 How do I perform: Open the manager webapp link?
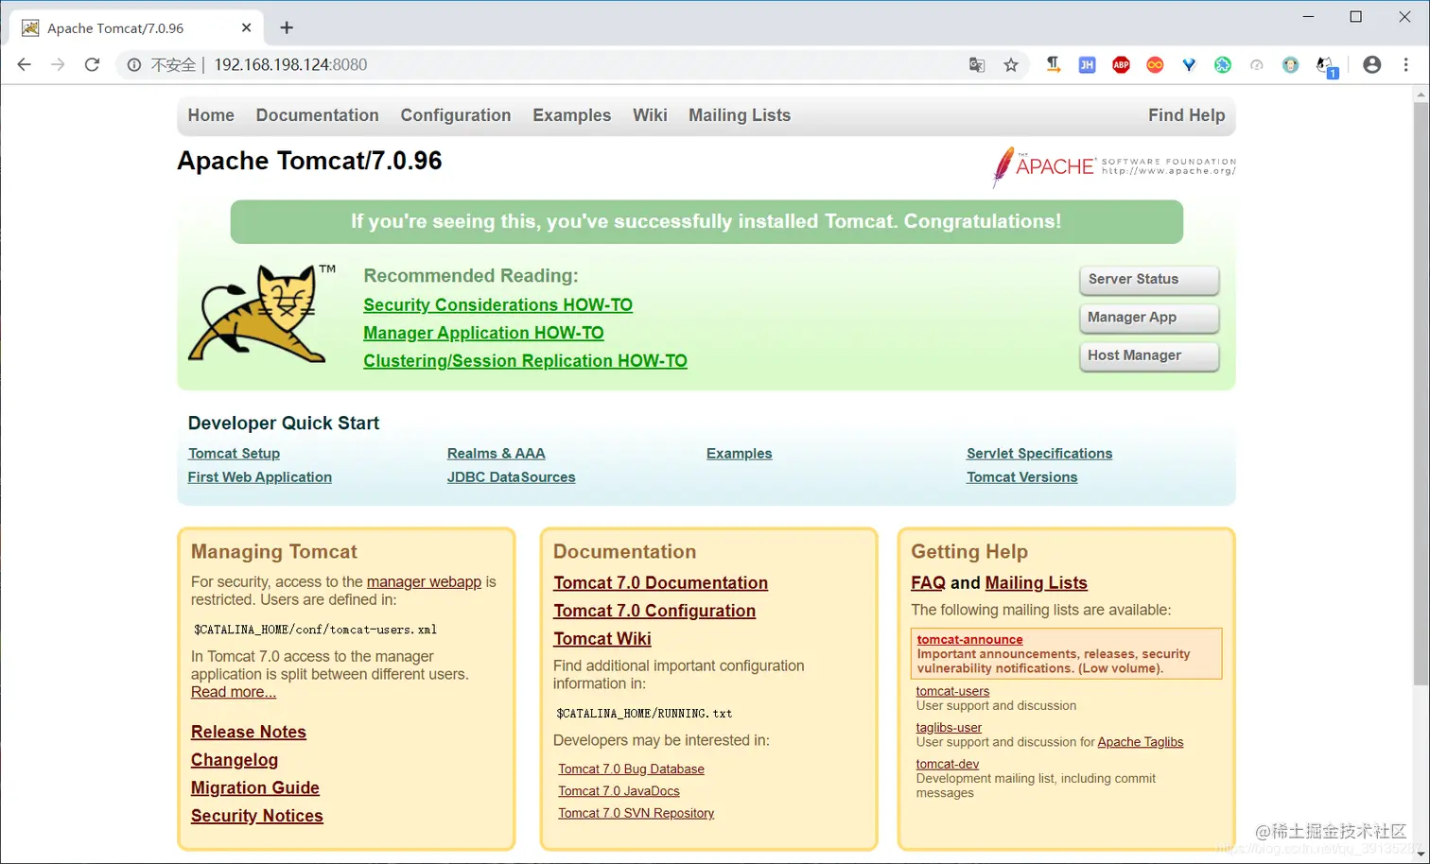pyautogui.click(x=424, y=582)
